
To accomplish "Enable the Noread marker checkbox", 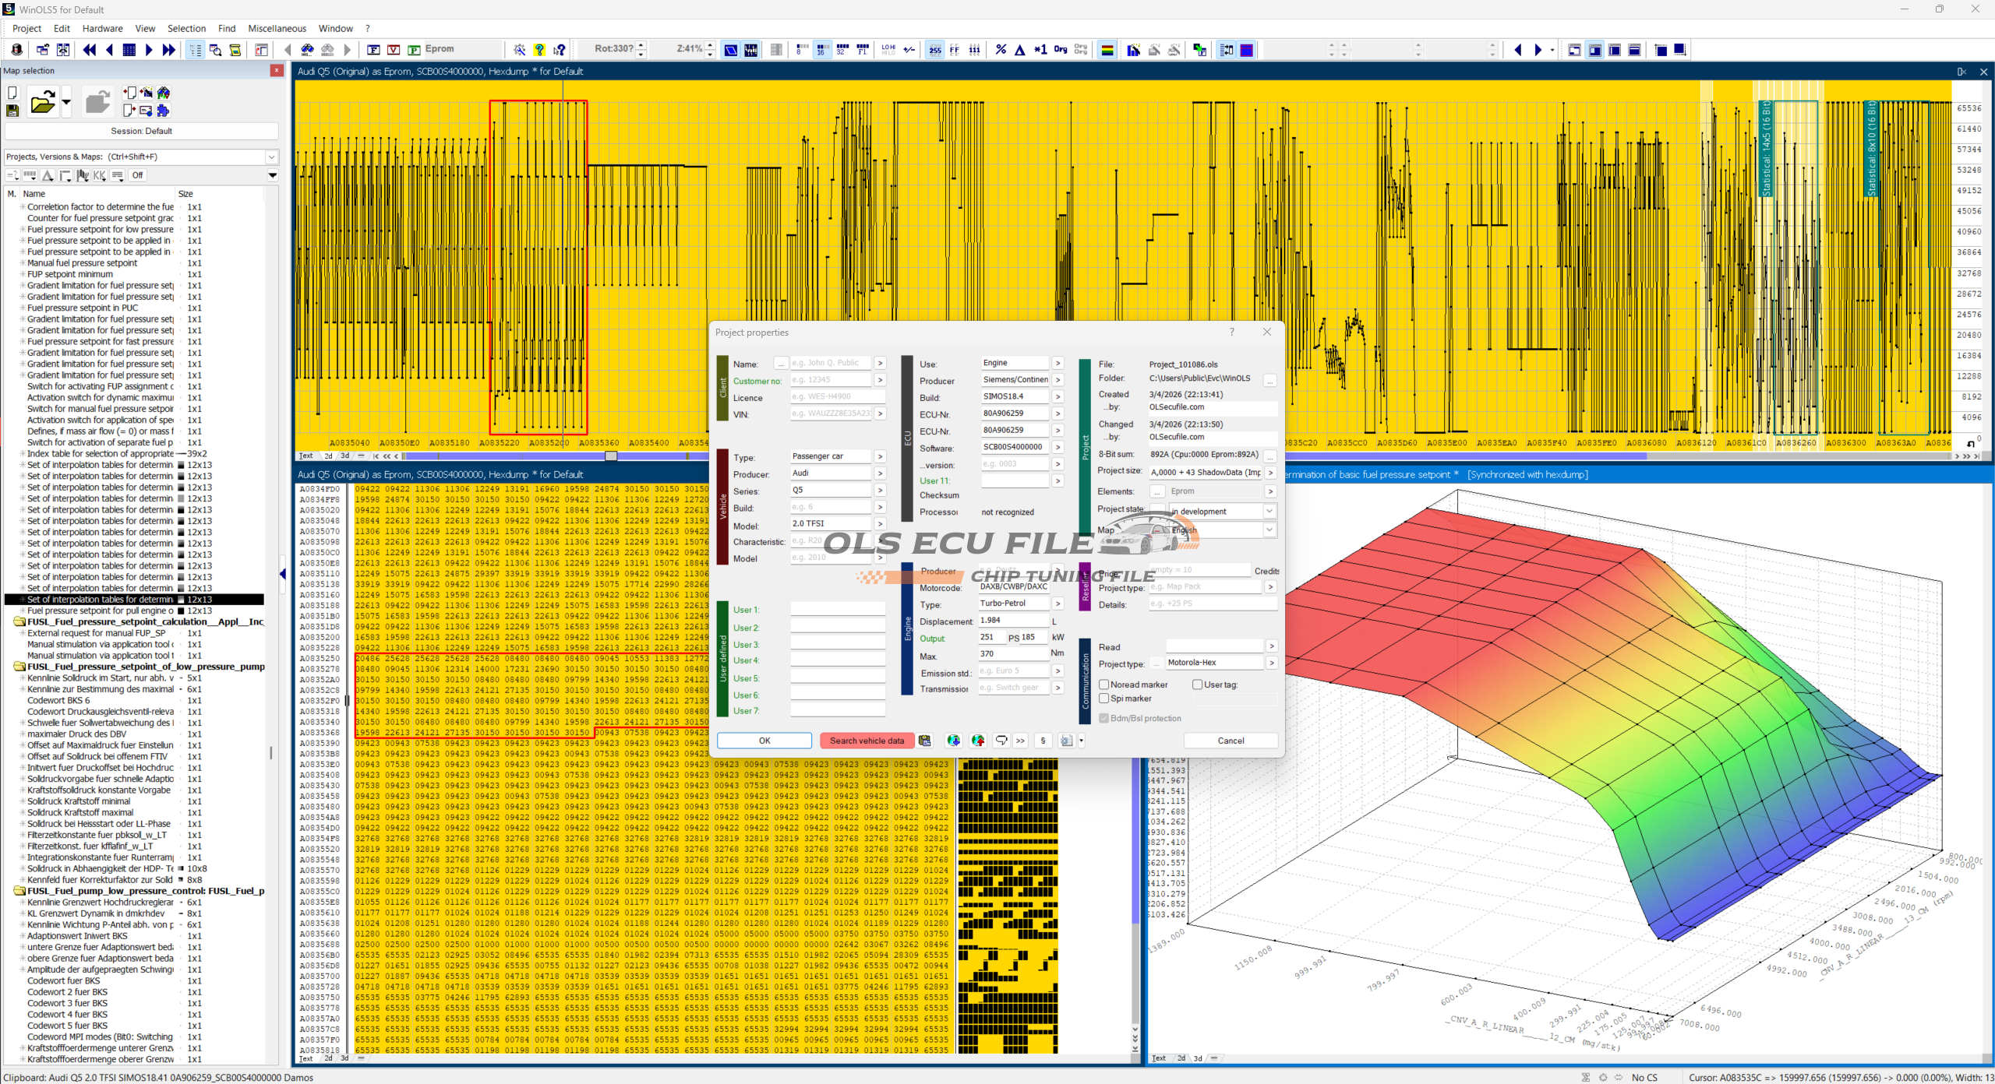I will 1103,685.
